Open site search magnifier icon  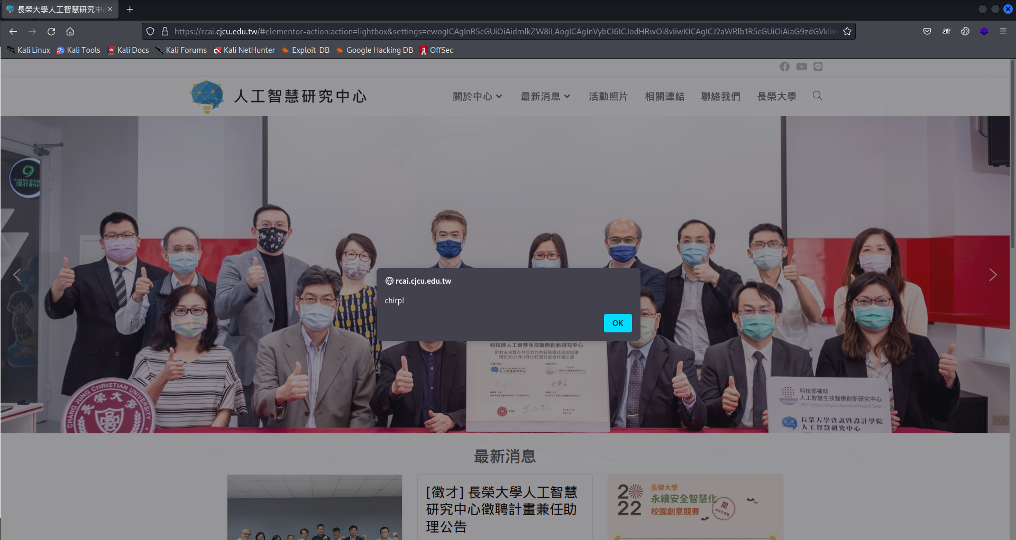[818, 96]
